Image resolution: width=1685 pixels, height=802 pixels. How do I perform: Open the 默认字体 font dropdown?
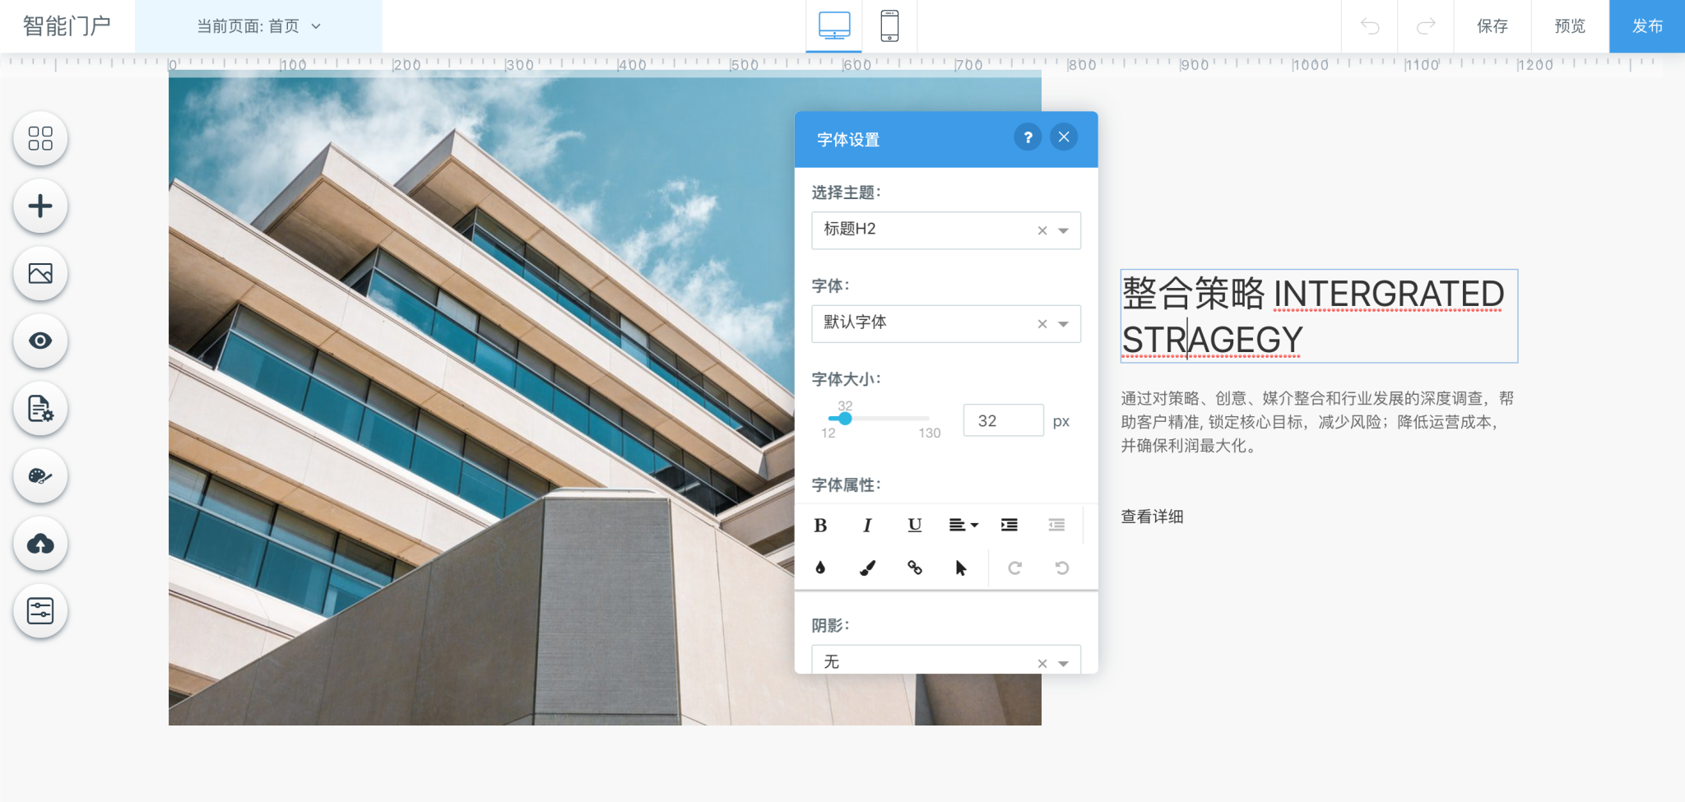(1063, 324)
